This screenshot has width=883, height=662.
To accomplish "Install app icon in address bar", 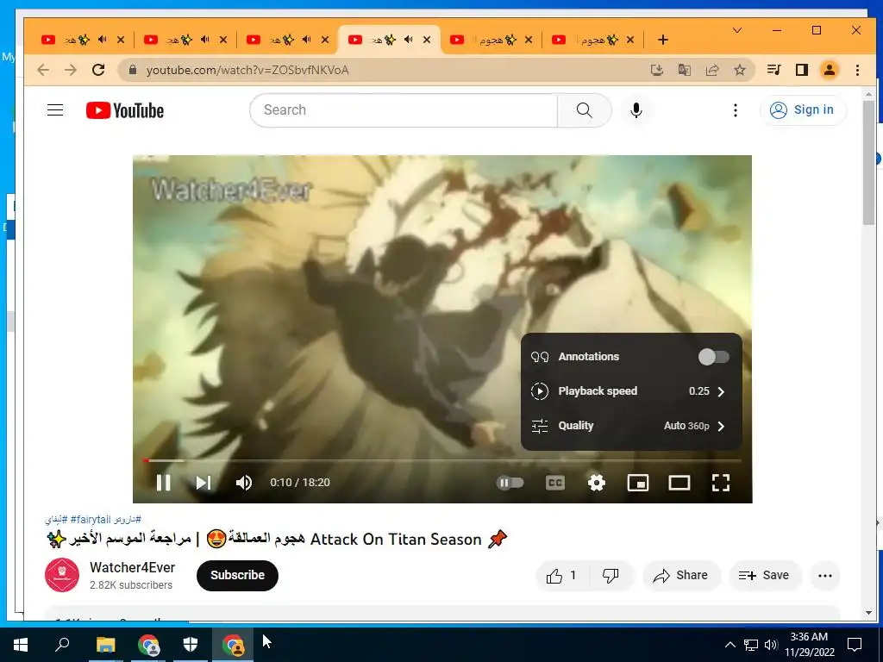I will [656, 70].
